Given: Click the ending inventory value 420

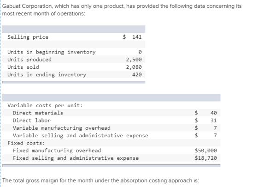Looking at the screenshot, I should [137, 74].
